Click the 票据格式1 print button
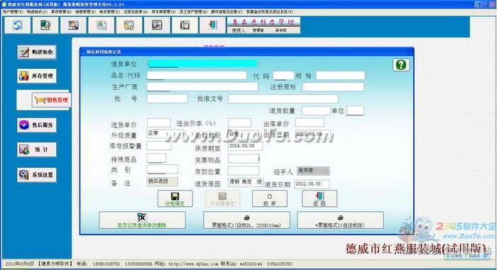 pyautogui.click(x=246, y=220)
